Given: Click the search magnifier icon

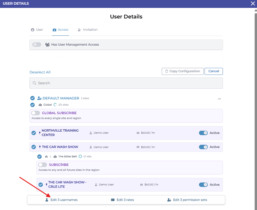Looking at the screenshot, I should coord(34,83).
